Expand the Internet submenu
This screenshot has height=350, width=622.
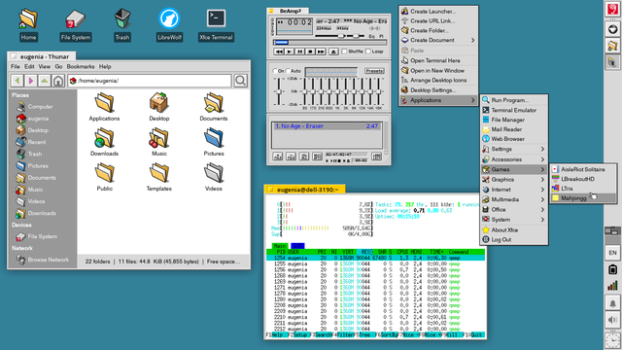pos(514,190)
